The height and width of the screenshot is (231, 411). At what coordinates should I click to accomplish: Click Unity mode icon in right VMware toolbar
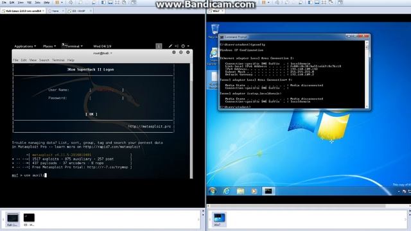click(331, 3)
